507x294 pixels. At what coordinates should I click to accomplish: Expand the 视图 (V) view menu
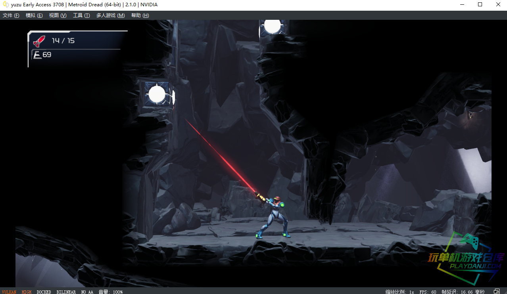click(58, 15)
